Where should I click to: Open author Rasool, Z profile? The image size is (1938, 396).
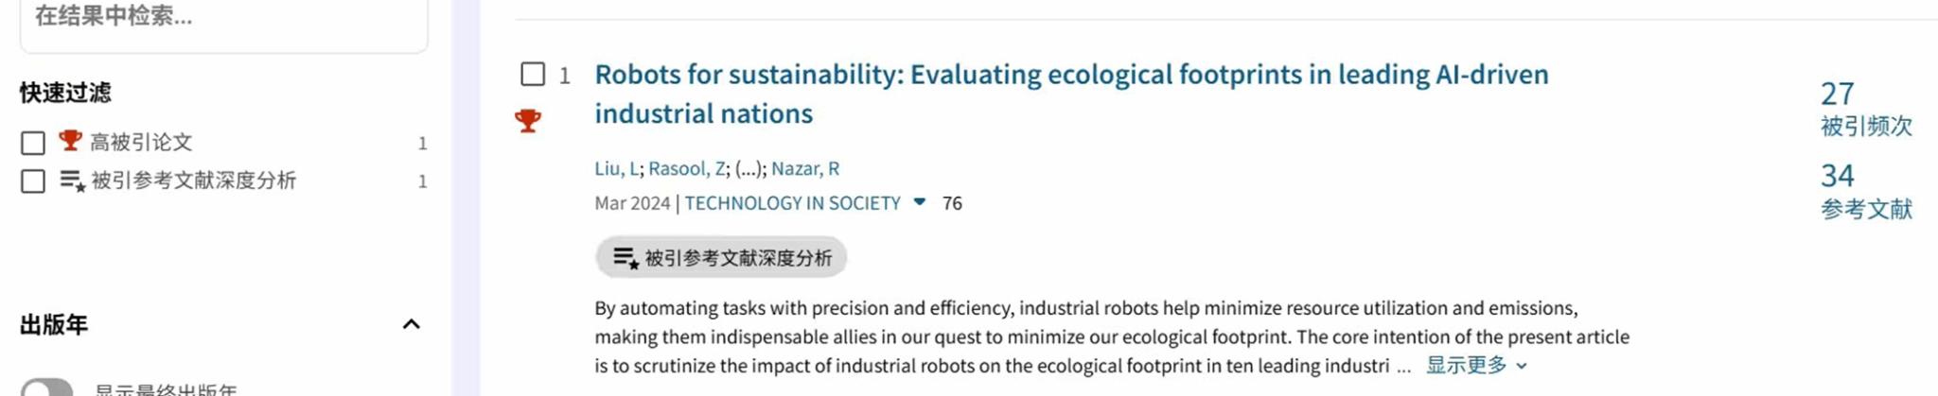(686, 168)
